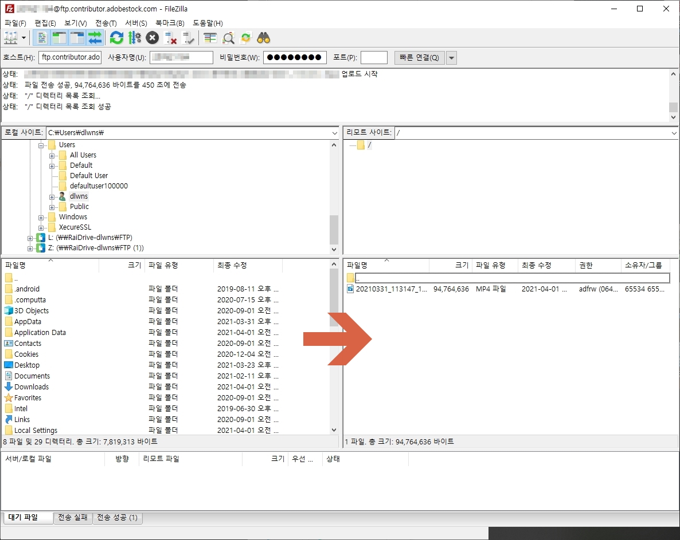This screenshot has height=540, width=680.
Task: Disconnect from the current server
Action: pos(170,38)
